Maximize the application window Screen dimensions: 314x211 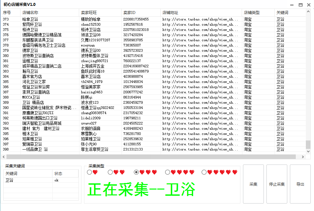[300, 5]
